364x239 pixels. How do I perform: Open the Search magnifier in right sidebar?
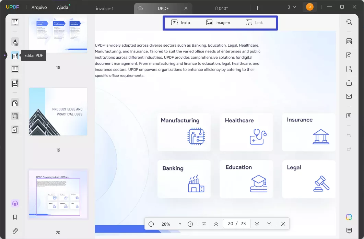(x=349, y=22)
